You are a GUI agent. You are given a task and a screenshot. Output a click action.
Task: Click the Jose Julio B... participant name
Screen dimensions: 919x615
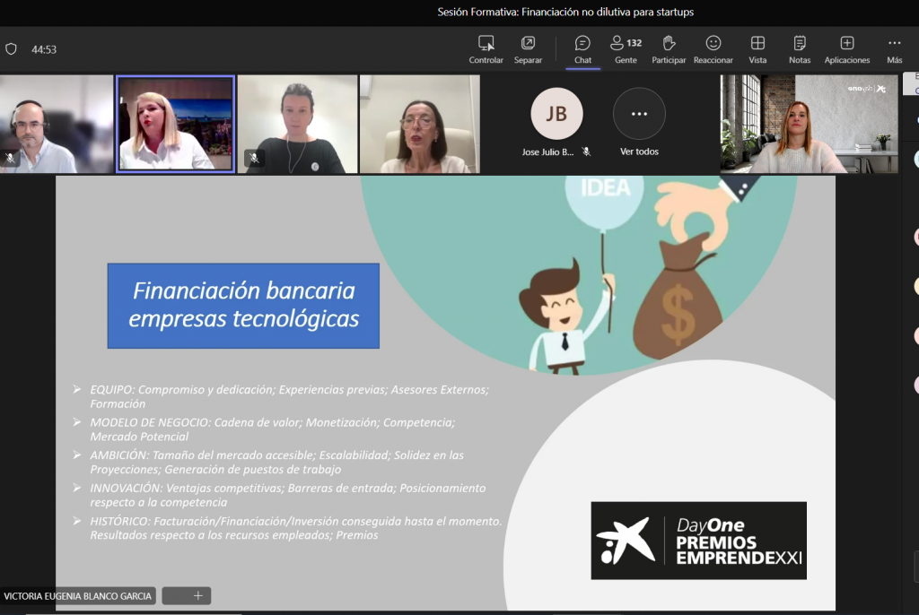(547, 152)
